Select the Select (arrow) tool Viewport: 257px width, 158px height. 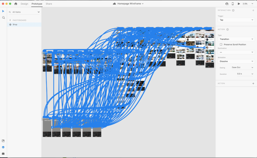click(3, 11)
